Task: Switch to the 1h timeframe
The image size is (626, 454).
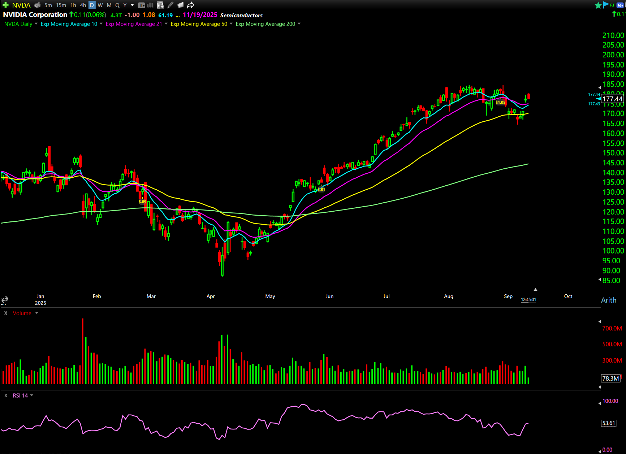Action: [73, 5]
